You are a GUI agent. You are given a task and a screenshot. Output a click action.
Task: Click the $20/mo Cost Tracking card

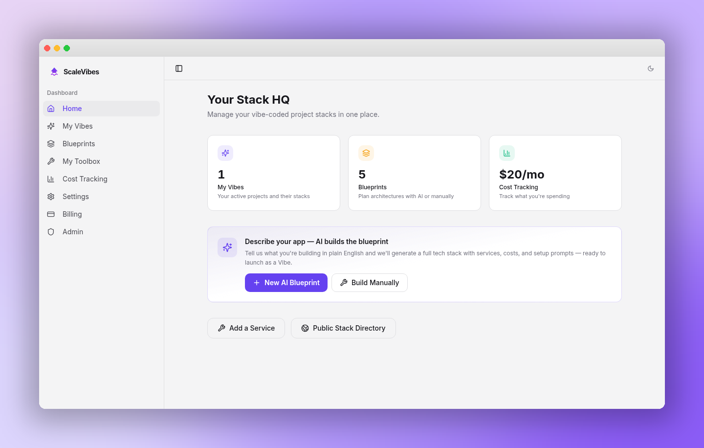pyautogui.click(x=555, y=173)
